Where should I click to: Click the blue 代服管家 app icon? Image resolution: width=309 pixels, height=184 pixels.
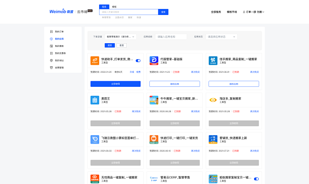[x=154, y=61]
